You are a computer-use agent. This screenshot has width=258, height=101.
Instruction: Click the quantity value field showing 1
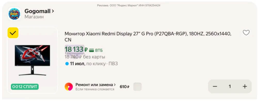point(230,86)
